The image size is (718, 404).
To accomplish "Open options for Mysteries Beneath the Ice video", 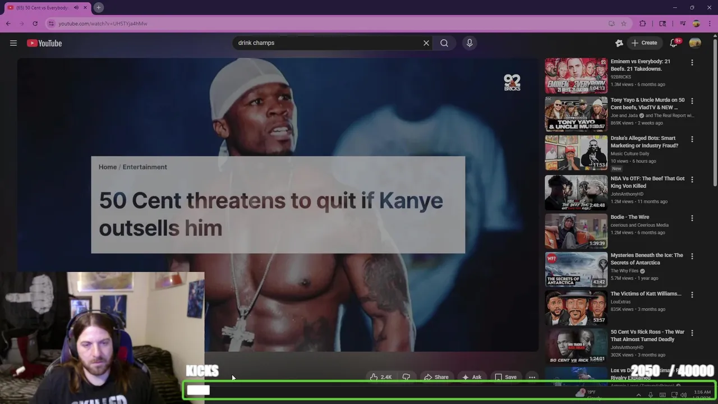I will 692,256.
